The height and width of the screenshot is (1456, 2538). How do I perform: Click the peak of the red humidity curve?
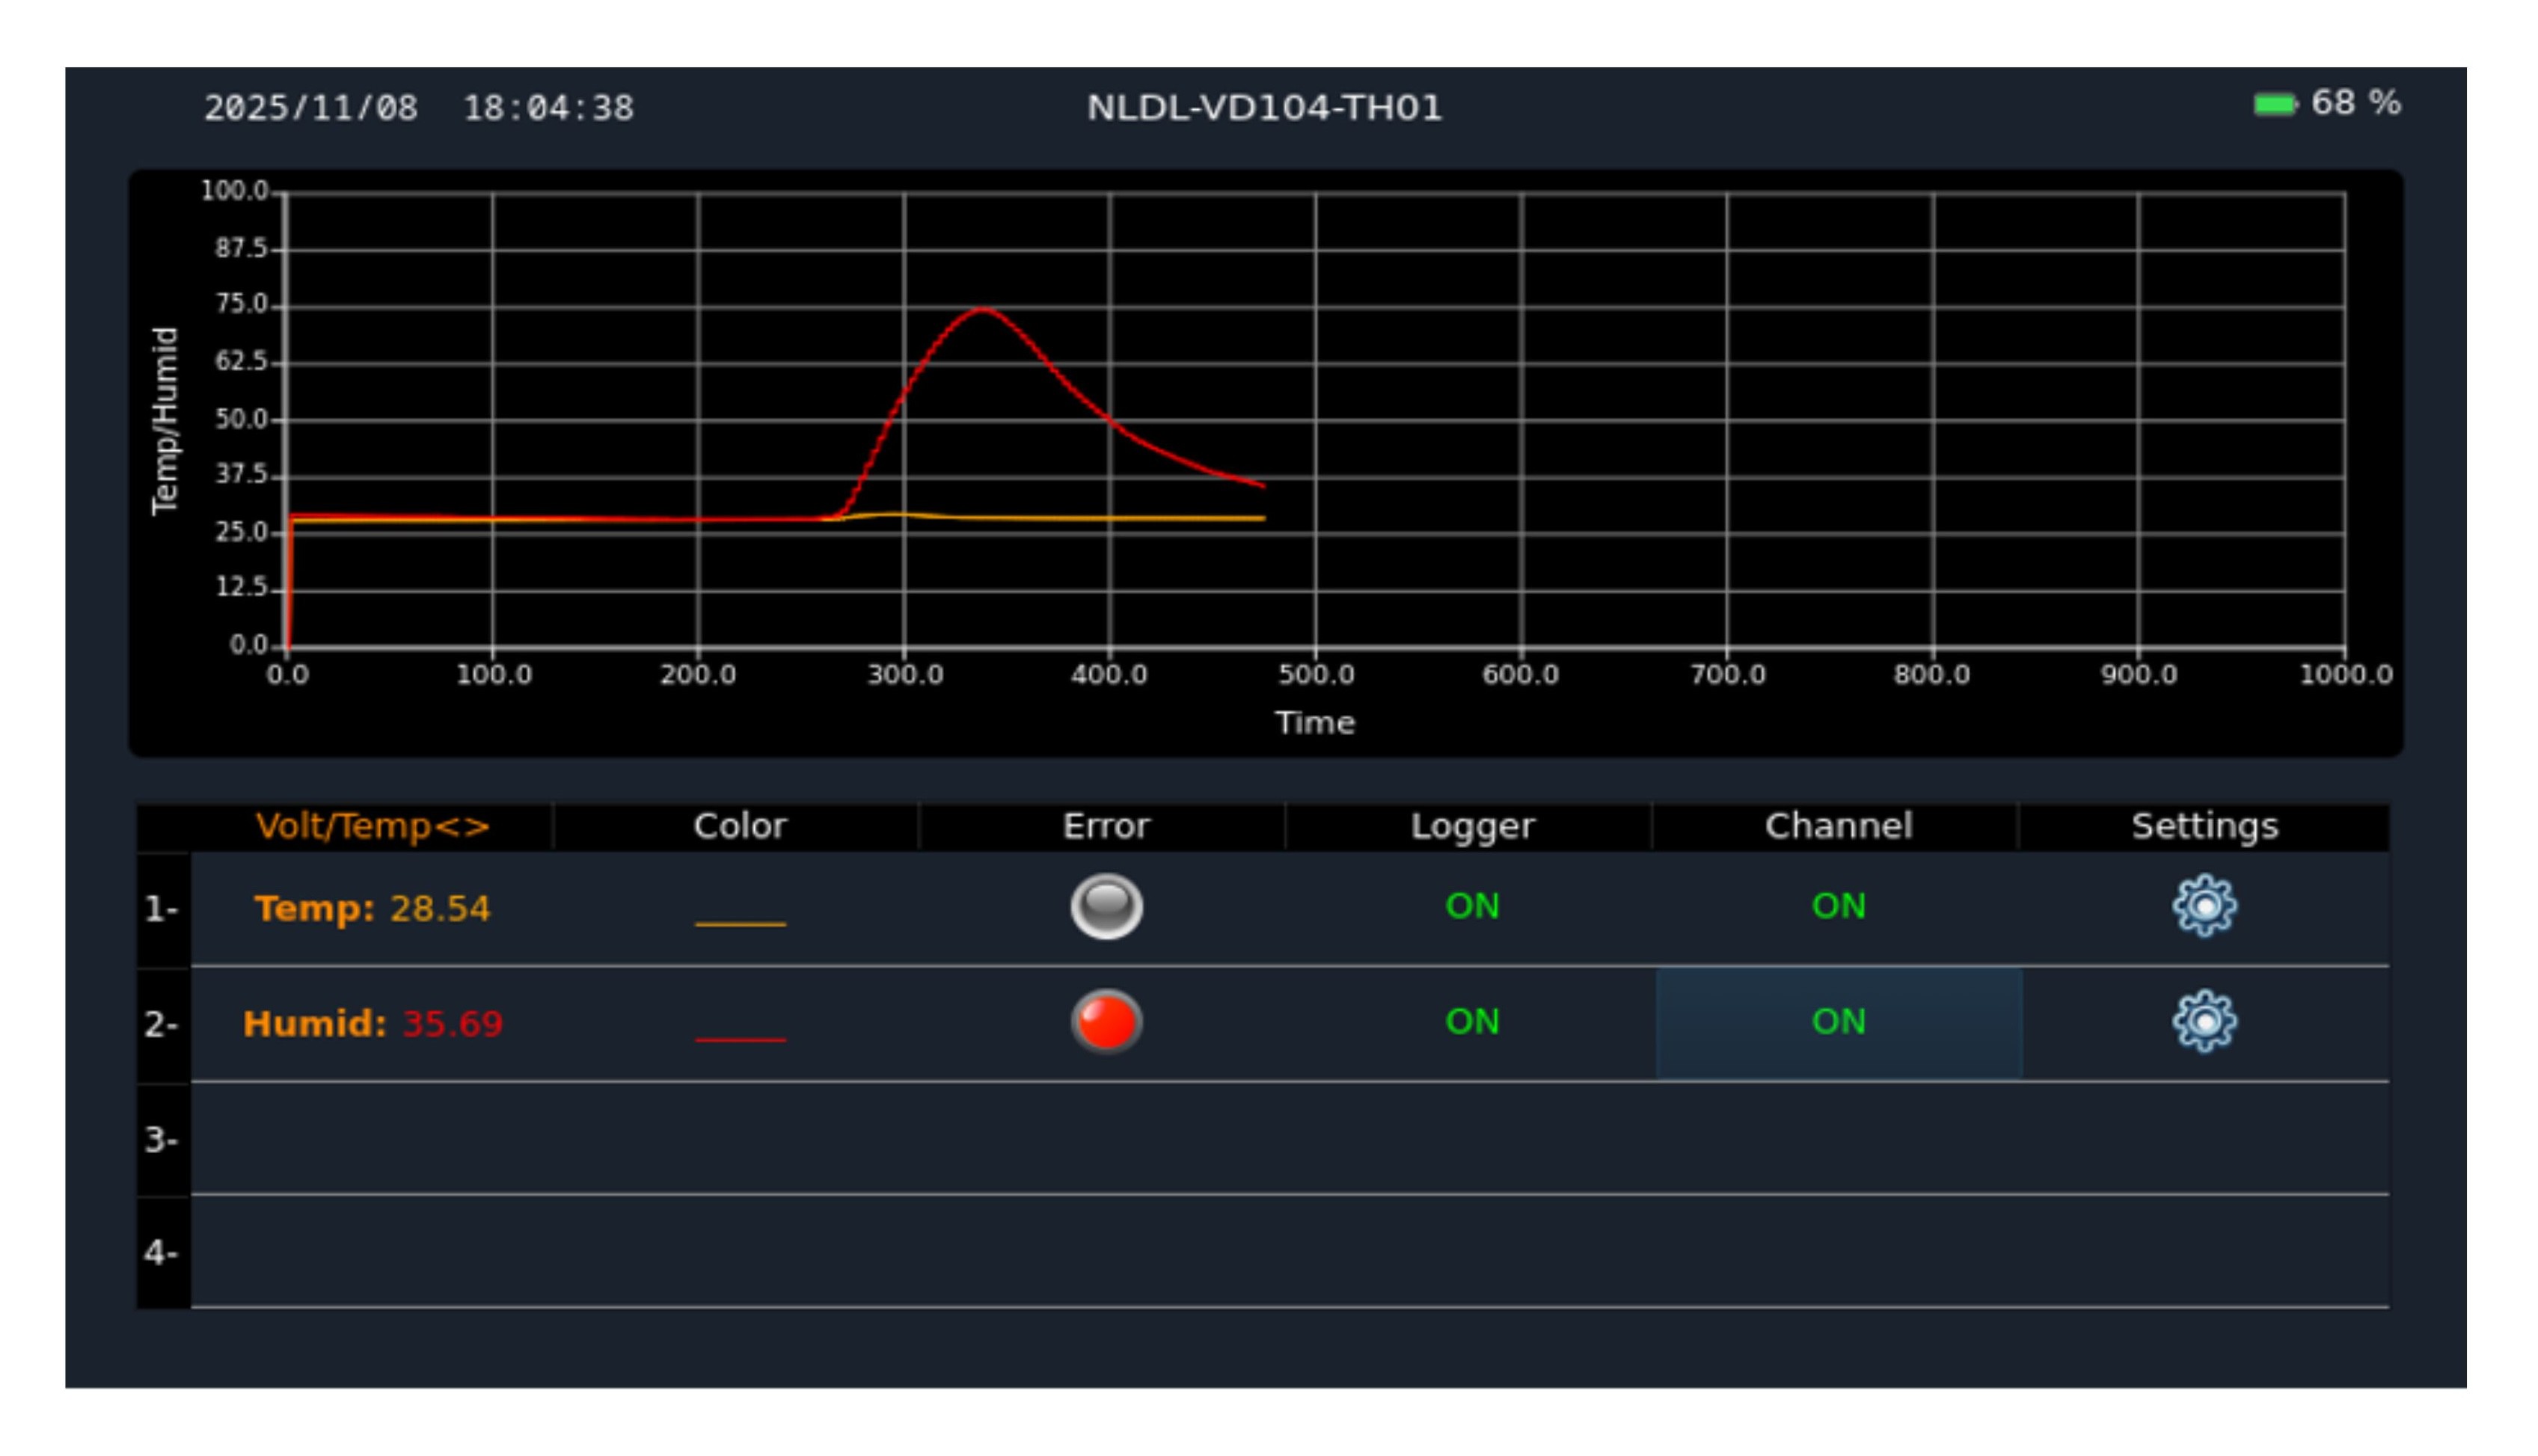[982, 310]
